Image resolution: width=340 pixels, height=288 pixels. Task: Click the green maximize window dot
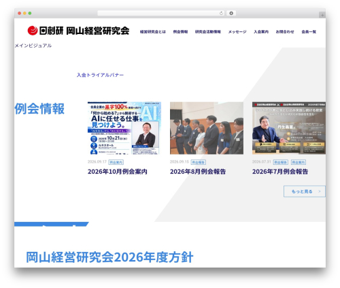(x=30, y=14)
